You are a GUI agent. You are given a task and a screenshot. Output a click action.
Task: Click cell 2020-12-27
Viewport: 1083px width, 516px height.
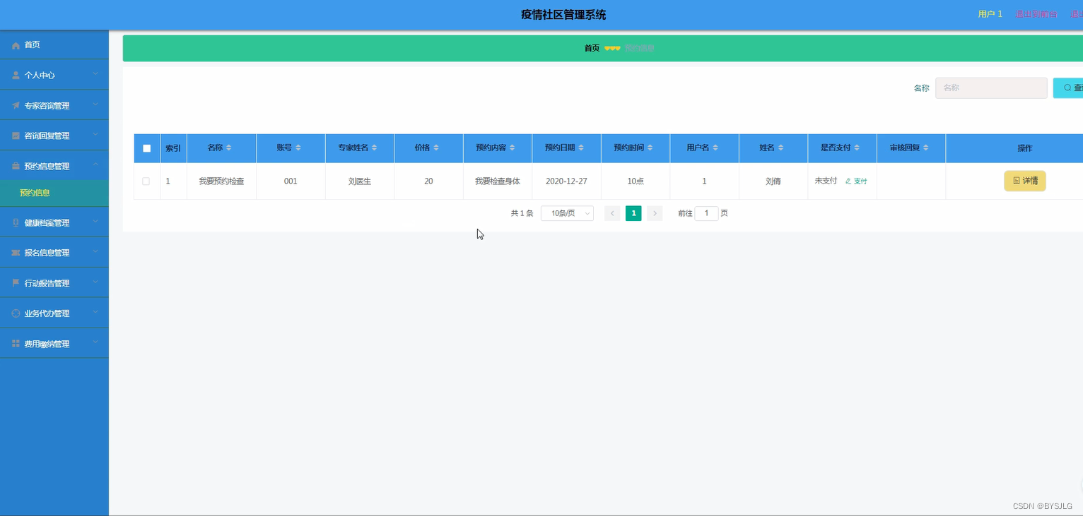click(x=566, y=181)
